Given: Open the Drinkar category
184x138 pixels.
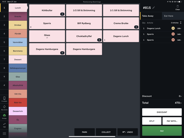Looking at the screenshot, I should [18, 25].
